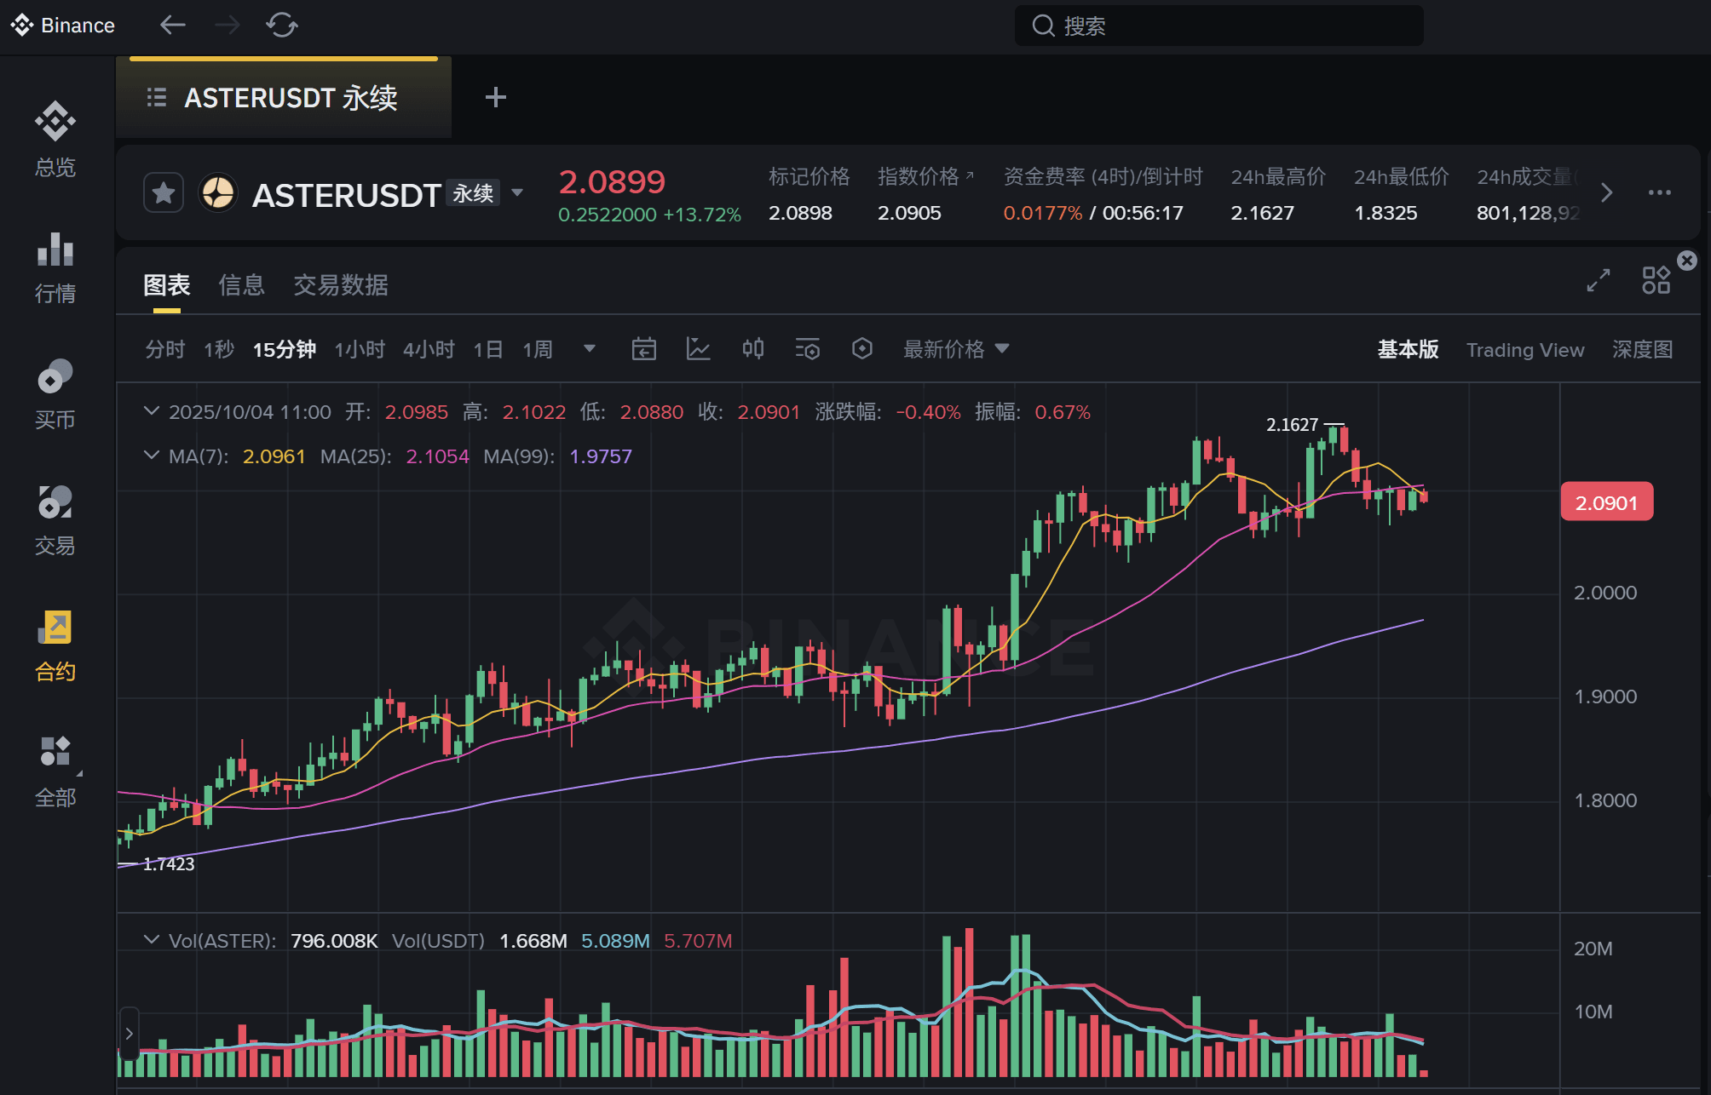
Task: Go back with left arrow
Action: 173,26
